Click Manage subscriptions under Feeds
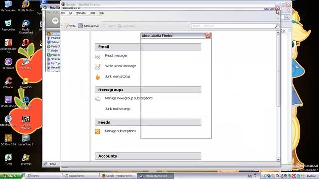319x179 pixels. click(120, 131)
